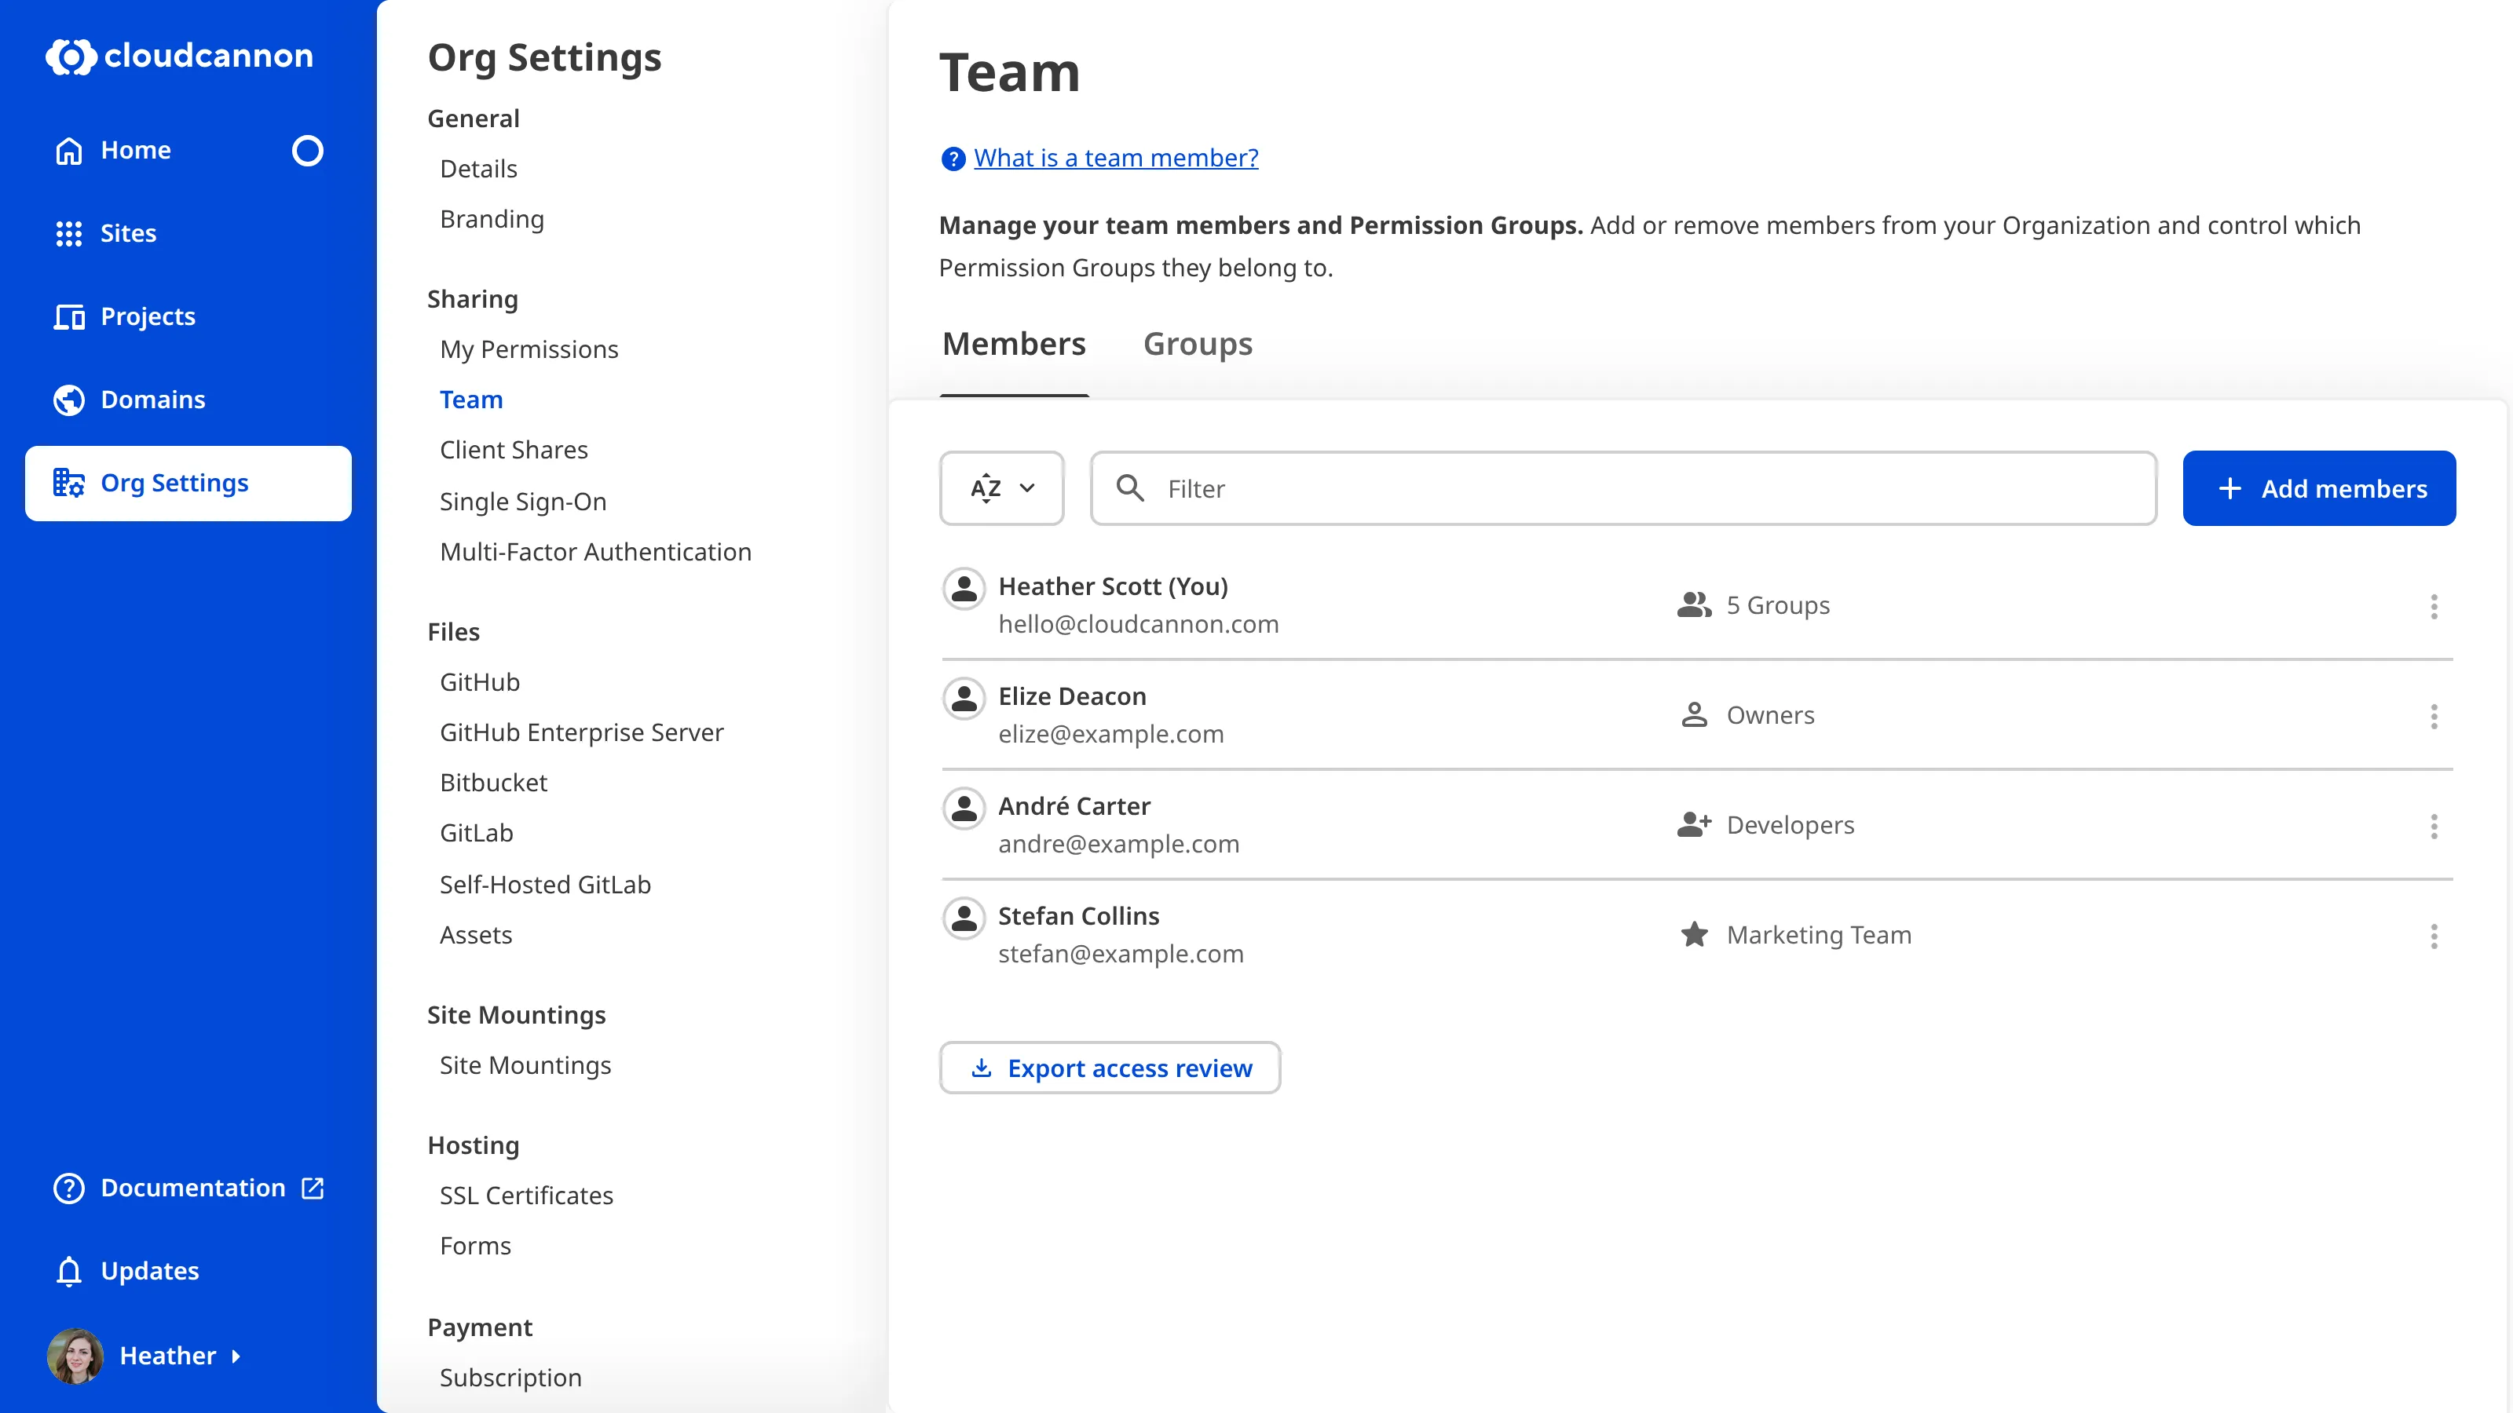Click the Documentation question mark icon

[68, 1188]
